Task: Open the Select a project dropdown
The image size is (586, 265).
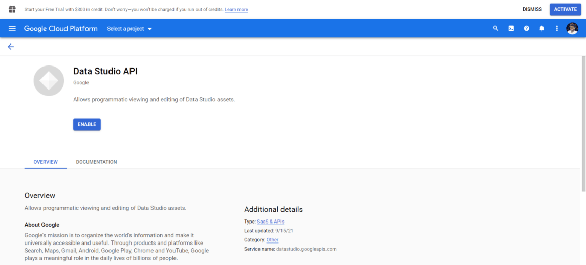Action: pos(129,29)
